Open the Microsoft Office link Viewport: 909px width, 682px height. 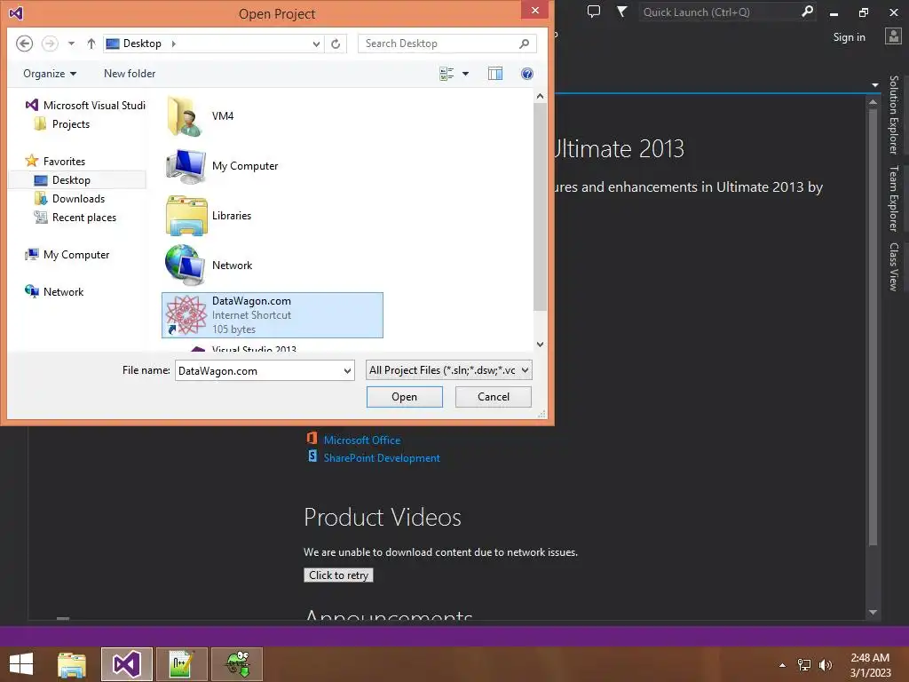(x=362, y=440)
